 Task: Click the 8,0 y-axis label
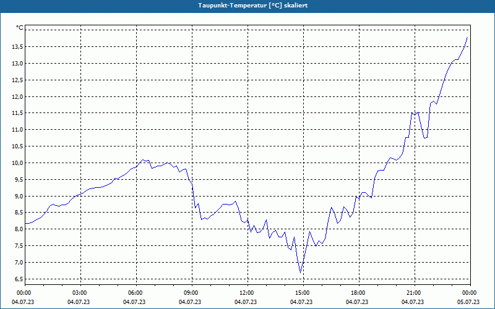(x=19, y=229)
